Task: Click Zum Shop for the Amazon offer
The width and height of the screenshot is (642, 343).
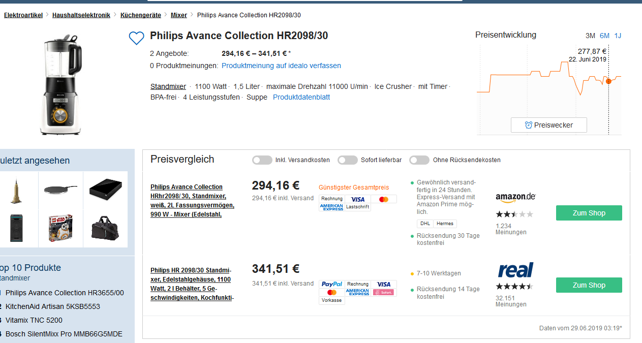Action: click(x=589, y=213)
